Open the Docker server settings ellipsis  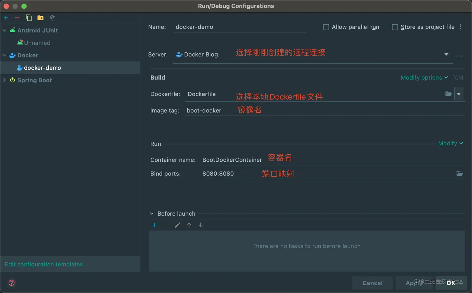459,56
